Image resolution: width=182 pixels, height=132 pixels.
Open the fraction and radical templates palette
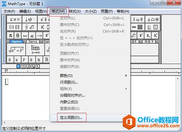coord(30,27)
